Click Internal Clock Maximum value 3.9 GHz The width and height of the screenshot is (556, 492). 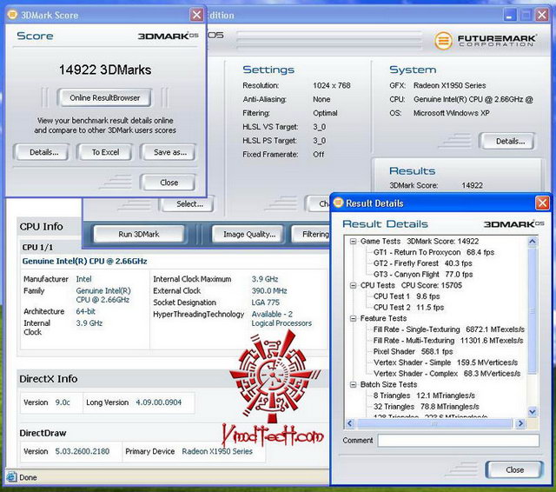[264, 279]
